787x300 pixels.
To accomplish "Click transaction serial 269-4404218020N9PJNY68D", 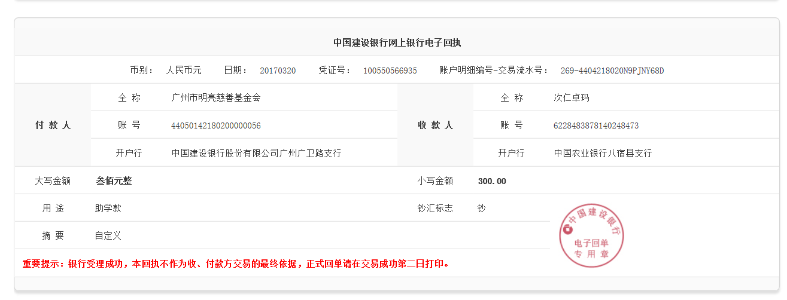I will tap(612, 71).
